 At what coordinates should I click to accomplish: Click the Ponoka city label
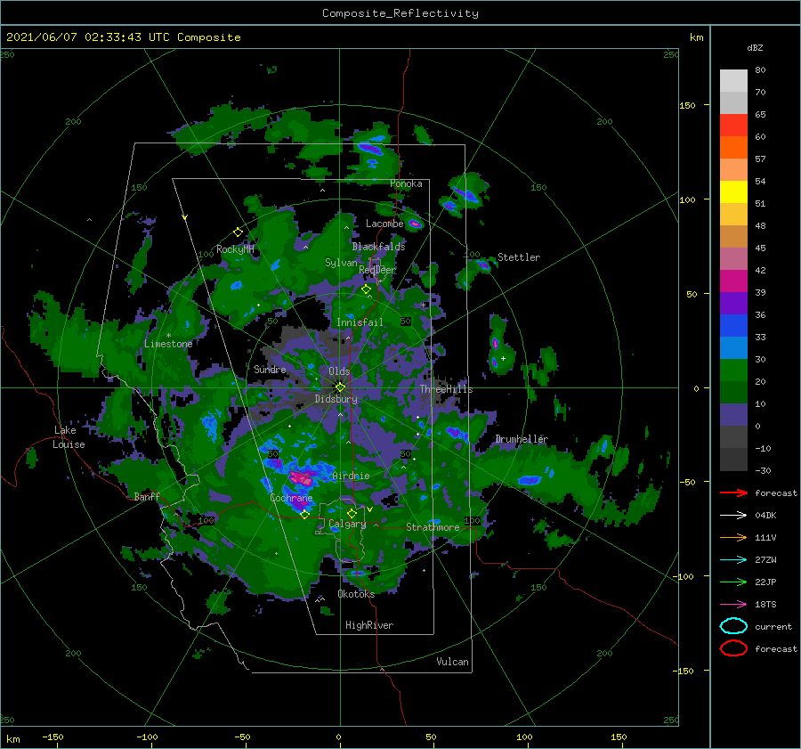pyautogui.click(x=406, y=183)
